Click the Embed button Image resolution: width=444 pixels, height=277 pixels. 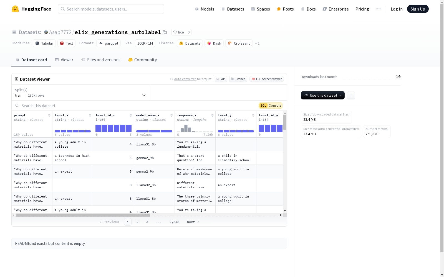pos(238,79)
